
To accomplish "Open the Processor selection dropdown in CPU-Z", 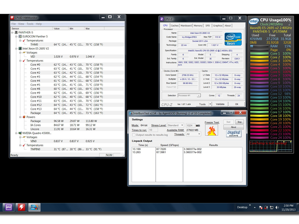I will tap(190, 96).
